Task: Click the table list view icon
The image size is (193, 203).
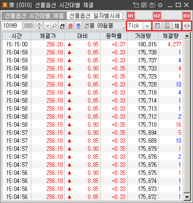Action: 157,26
